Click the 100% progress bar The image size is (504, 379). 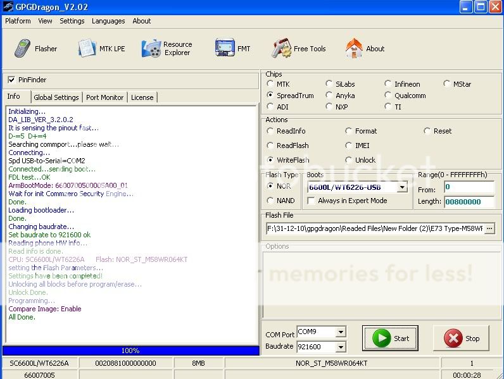pos(130,351)
